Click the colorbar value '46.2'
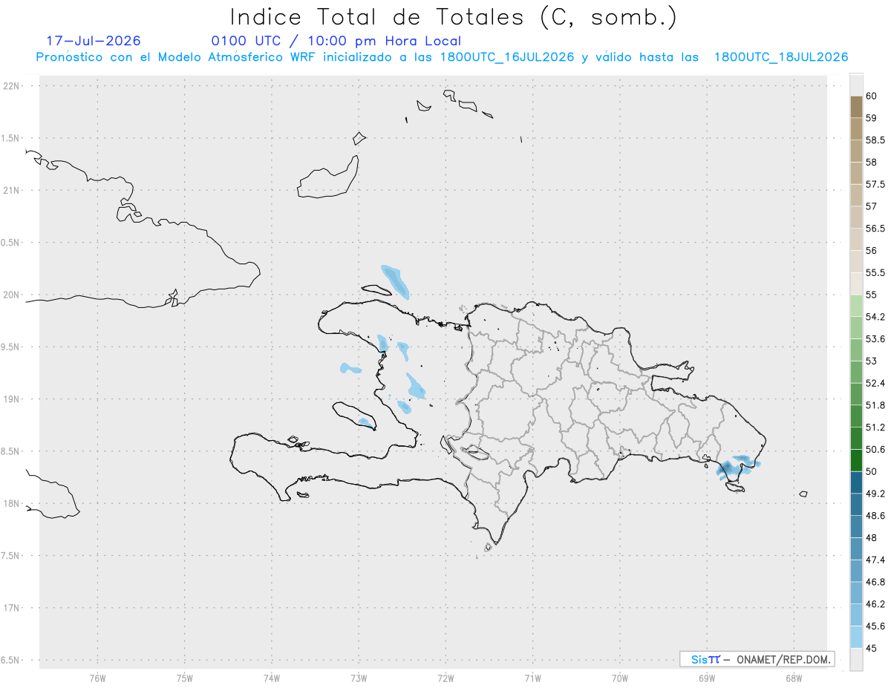 coord(875,604)
